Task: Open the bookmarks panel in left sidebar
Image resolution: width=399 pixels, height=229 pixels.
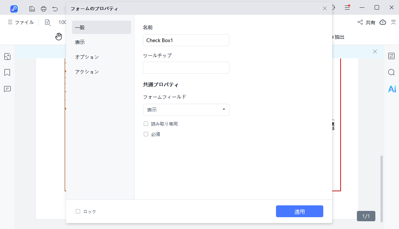Action: 7,72
